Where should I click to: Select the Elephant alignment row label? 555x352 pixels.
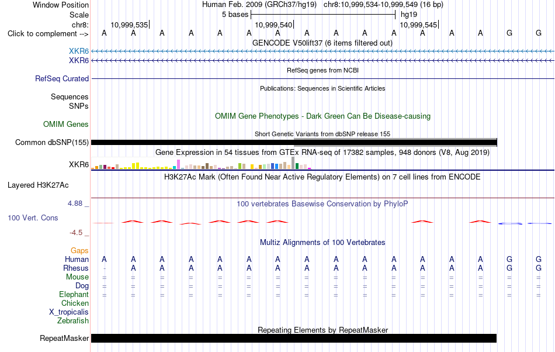point(74,295)
